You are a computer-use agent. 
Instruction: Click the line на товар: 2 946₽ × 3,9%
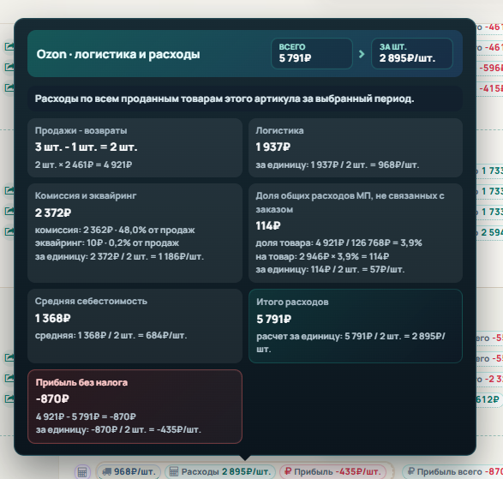pyautogui.click(x=322, y=257)
